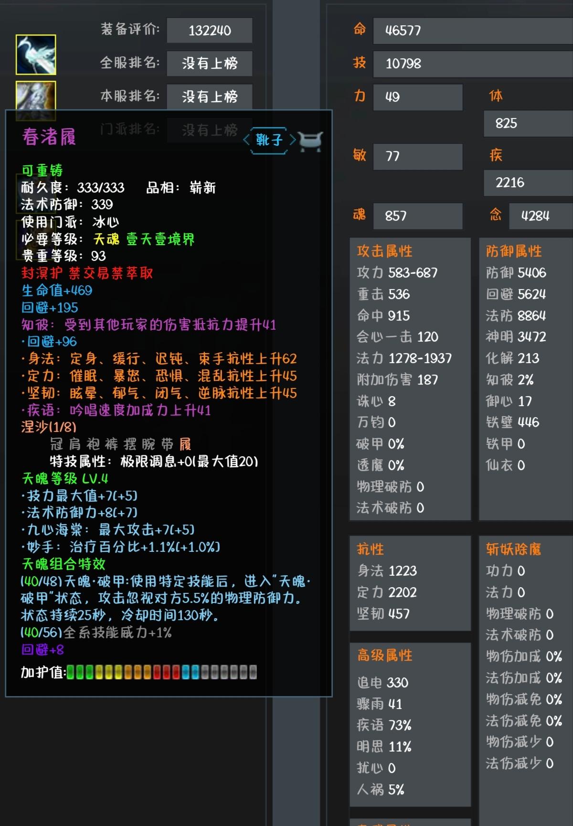This screenshot has width=573, height=826.
Task: Click the 化解 213 stat
Action: point(512,358)
